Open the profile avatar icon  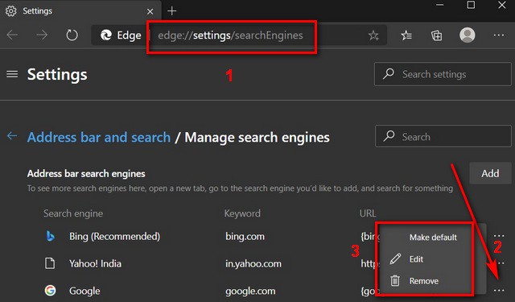point(467,35)
